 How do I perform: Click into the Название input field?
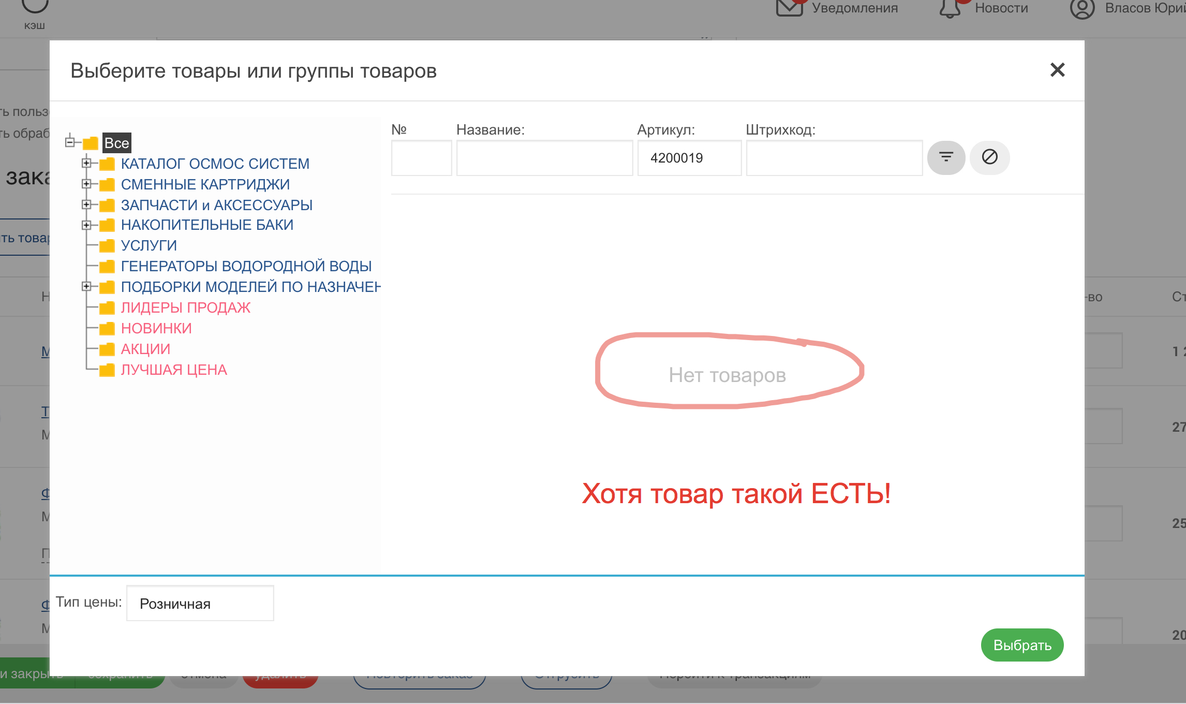coord(544,158)
